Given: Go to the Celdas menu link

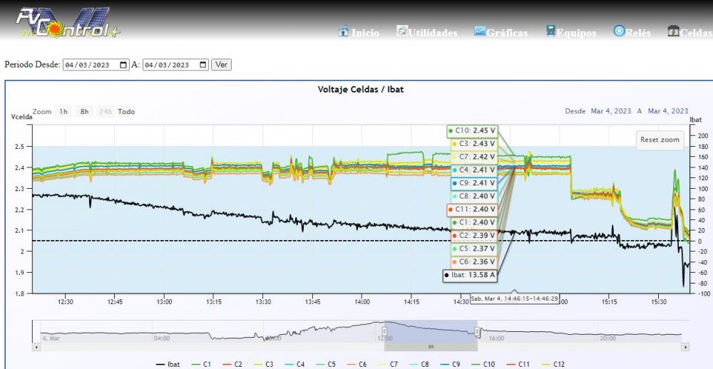Looking at the screenshot, I should tap(696, 33).
